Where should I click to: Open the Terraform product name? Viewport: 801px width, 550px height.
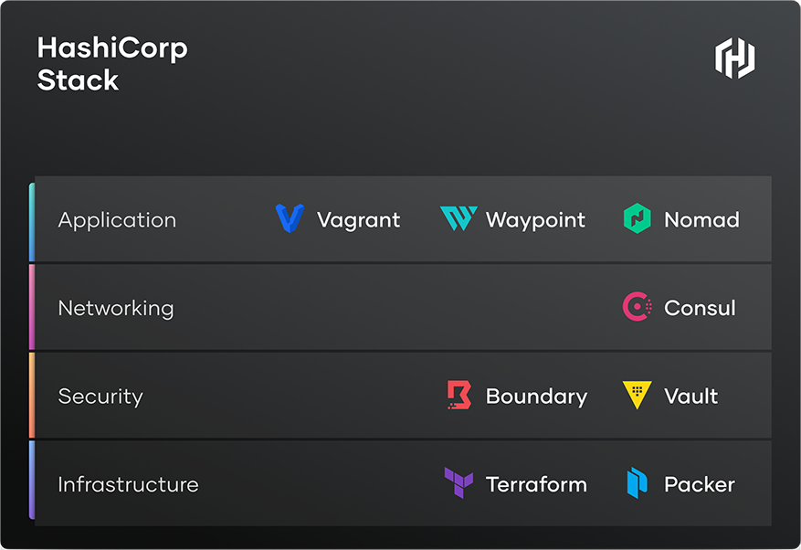[x=536, y=484]
